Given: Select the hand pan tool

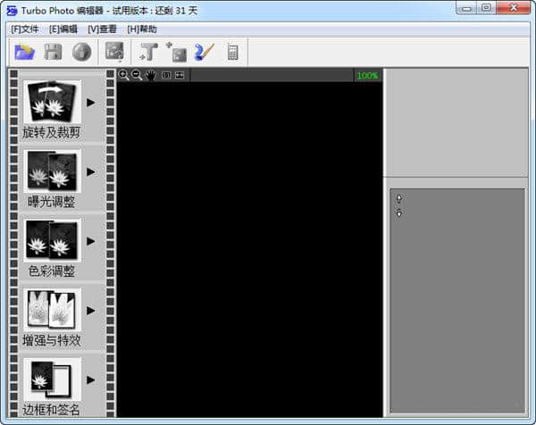Looking at the screenshot, I should click(x=151, y=75).
